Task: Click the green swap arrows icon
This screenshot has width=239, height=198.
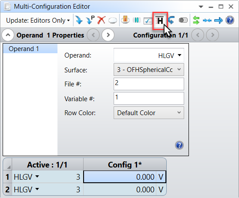Action: coord(196,20)
